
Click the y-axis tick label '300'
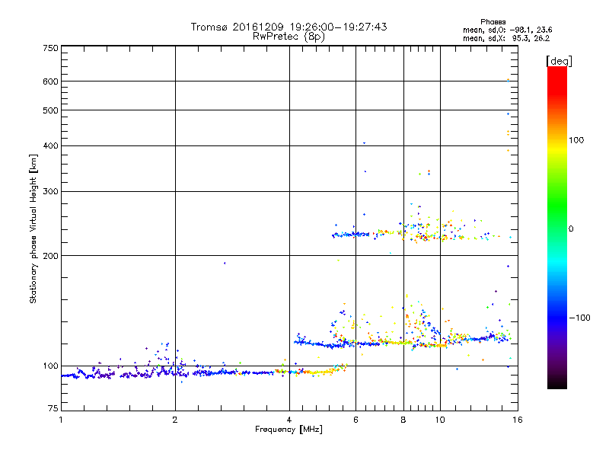click(x=50, y=191)
